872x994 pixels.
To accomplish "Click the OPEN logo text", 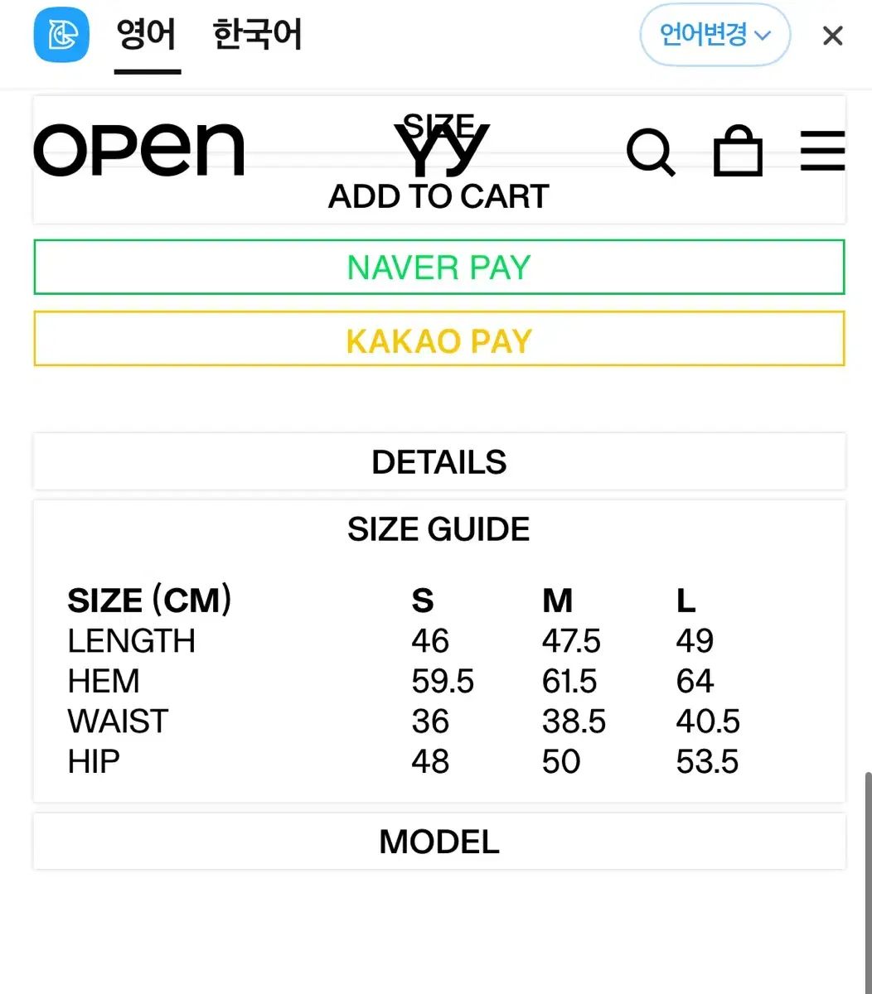I will pos(139,150).
